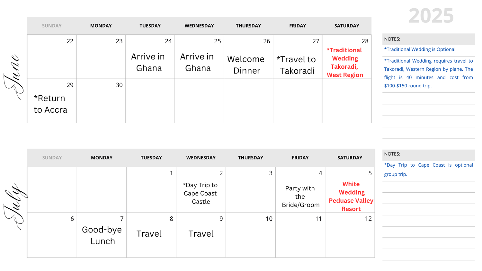Screen dimensions: 482x271
Task: Click the Cape Coast optional group trip note
Action: tap(428, 170)
